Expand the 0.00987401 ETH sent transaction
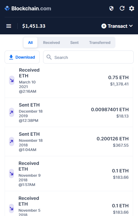138x216 pixels. tap(69, 112)
